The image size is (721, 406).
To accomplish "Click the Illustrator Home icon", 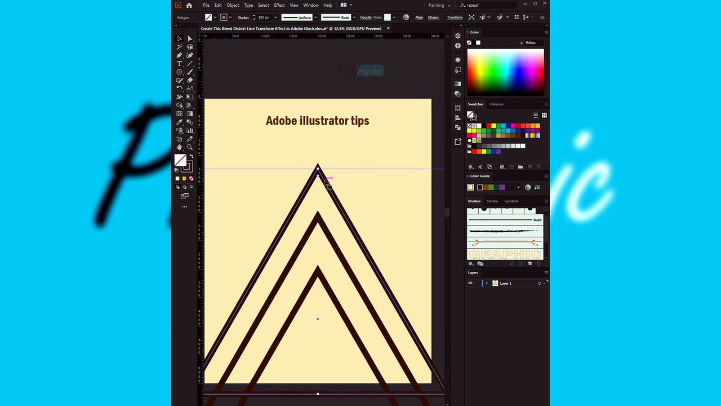I will click(x=189, y=5).
